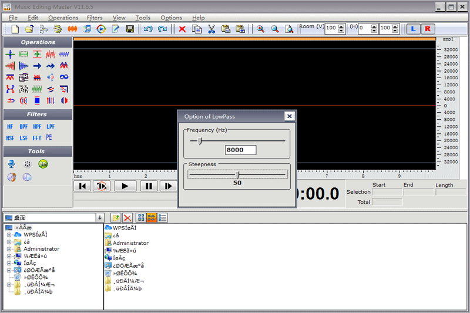Expand the WPSÍøÅÌ tree node
The width and height of the screenshot is (470, 313).
(9, 234)
